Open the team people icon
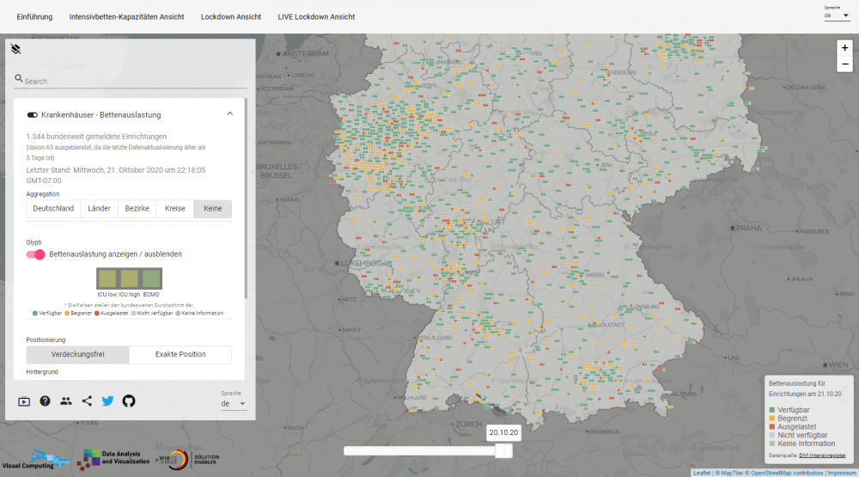 (x=66, y=401)
